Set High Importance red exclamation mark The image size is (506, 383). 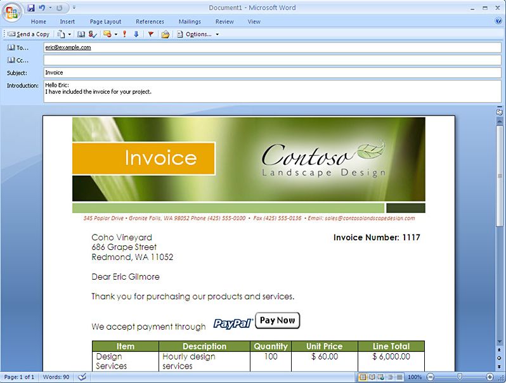[124, 34]
